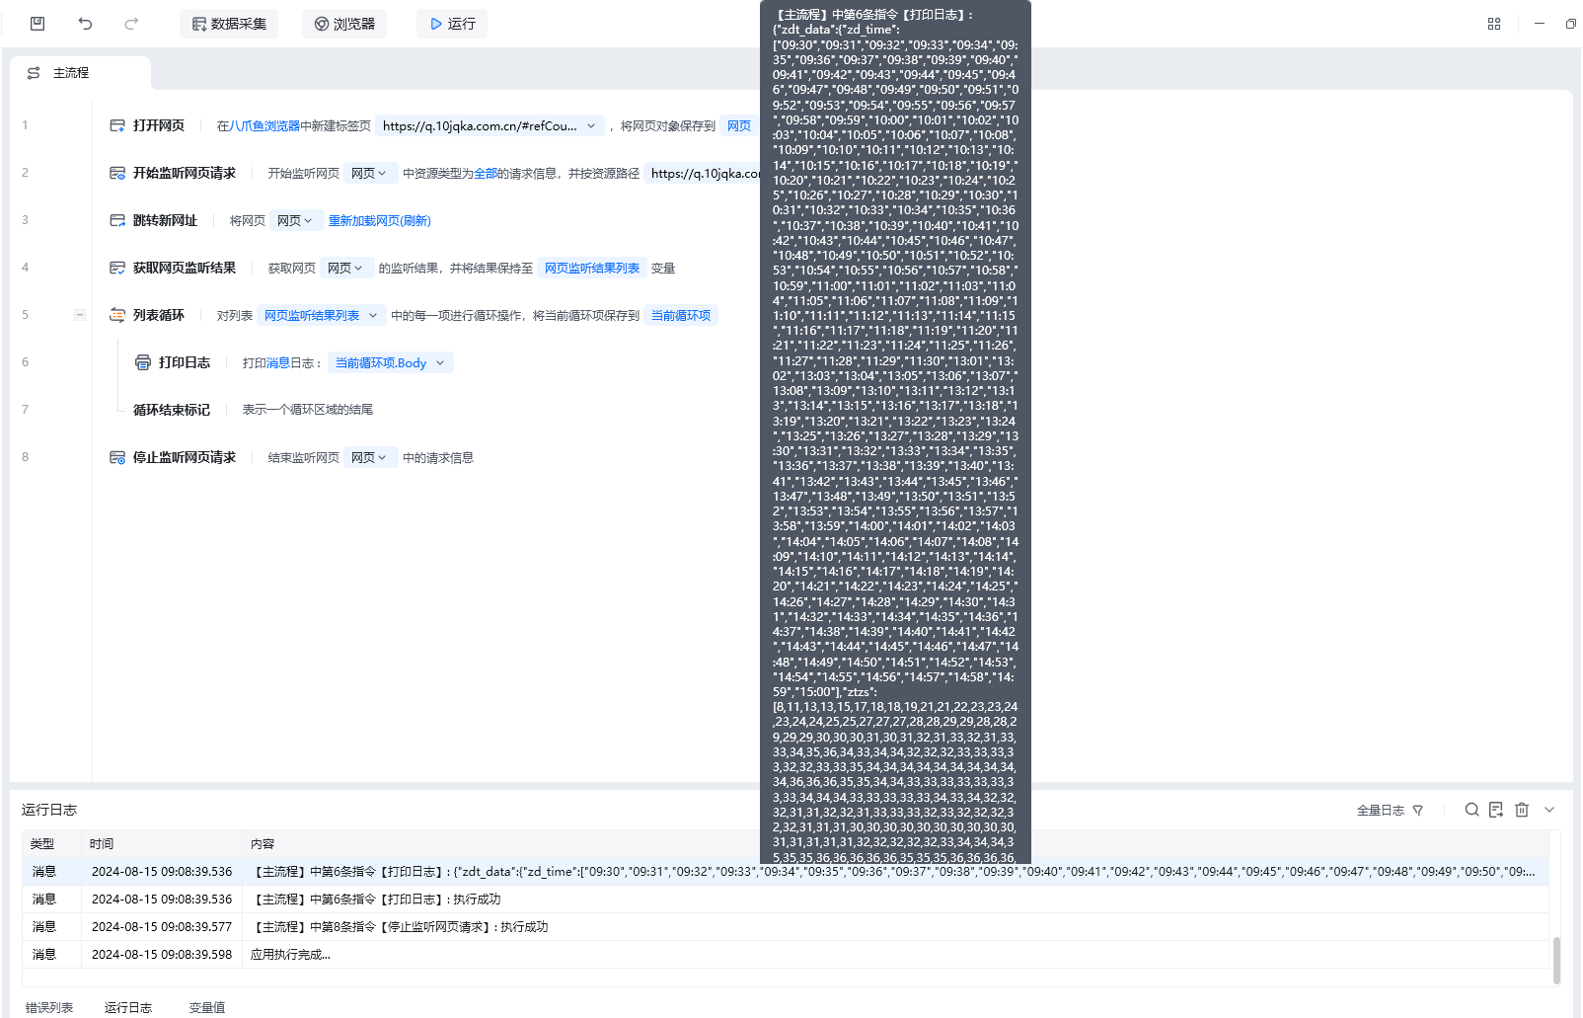Image resolution: width=1583 pixels, height=1018 pixels.
Task: Click the 重新加载网页(刷新) link
Action: pyautogui.click(x=380, y=220)
